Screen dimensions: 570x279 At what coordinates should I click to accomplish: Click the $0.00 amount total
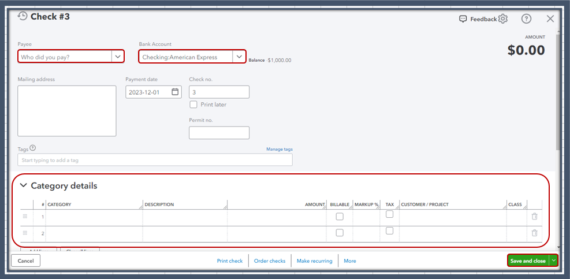[x=526, y=50]
